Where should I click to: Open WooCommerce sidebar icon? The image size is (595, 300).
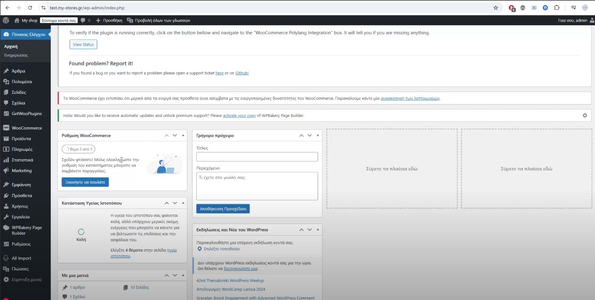click(x=6, y=128)
